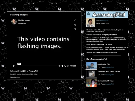Open the AmazingPhil profile picture

90,23
